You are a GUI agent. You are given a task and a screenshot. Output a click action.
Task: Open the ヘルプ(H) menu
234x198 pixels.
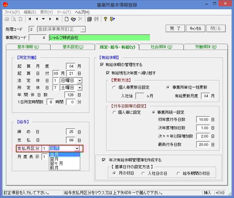click(82, 12)
